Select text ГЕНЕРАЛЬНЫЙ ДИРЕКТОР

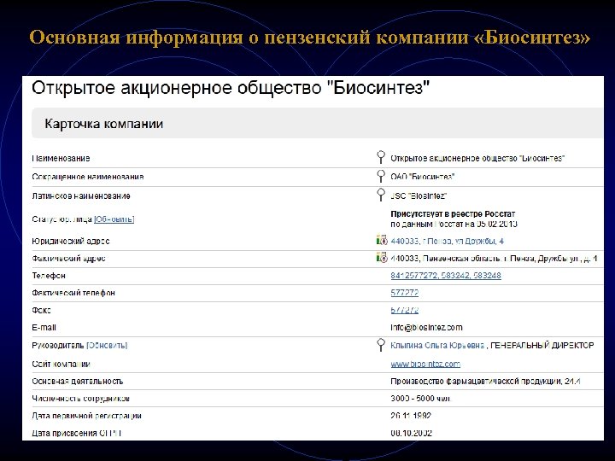tap(542, 346)
